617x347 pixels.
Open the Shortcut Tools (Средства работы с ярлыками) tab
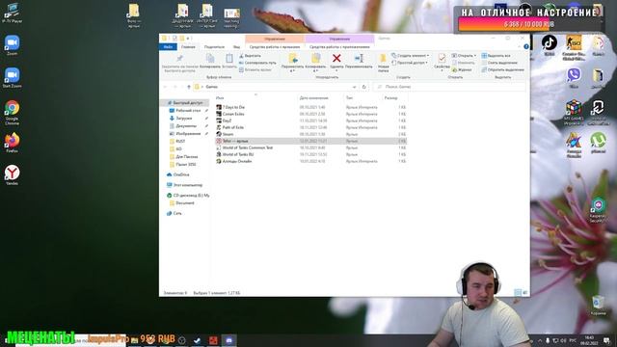[275, 47]
